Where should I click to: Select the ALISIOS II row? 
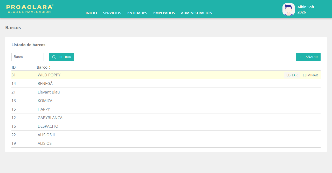pyautogui.click(x=166, y=135)
